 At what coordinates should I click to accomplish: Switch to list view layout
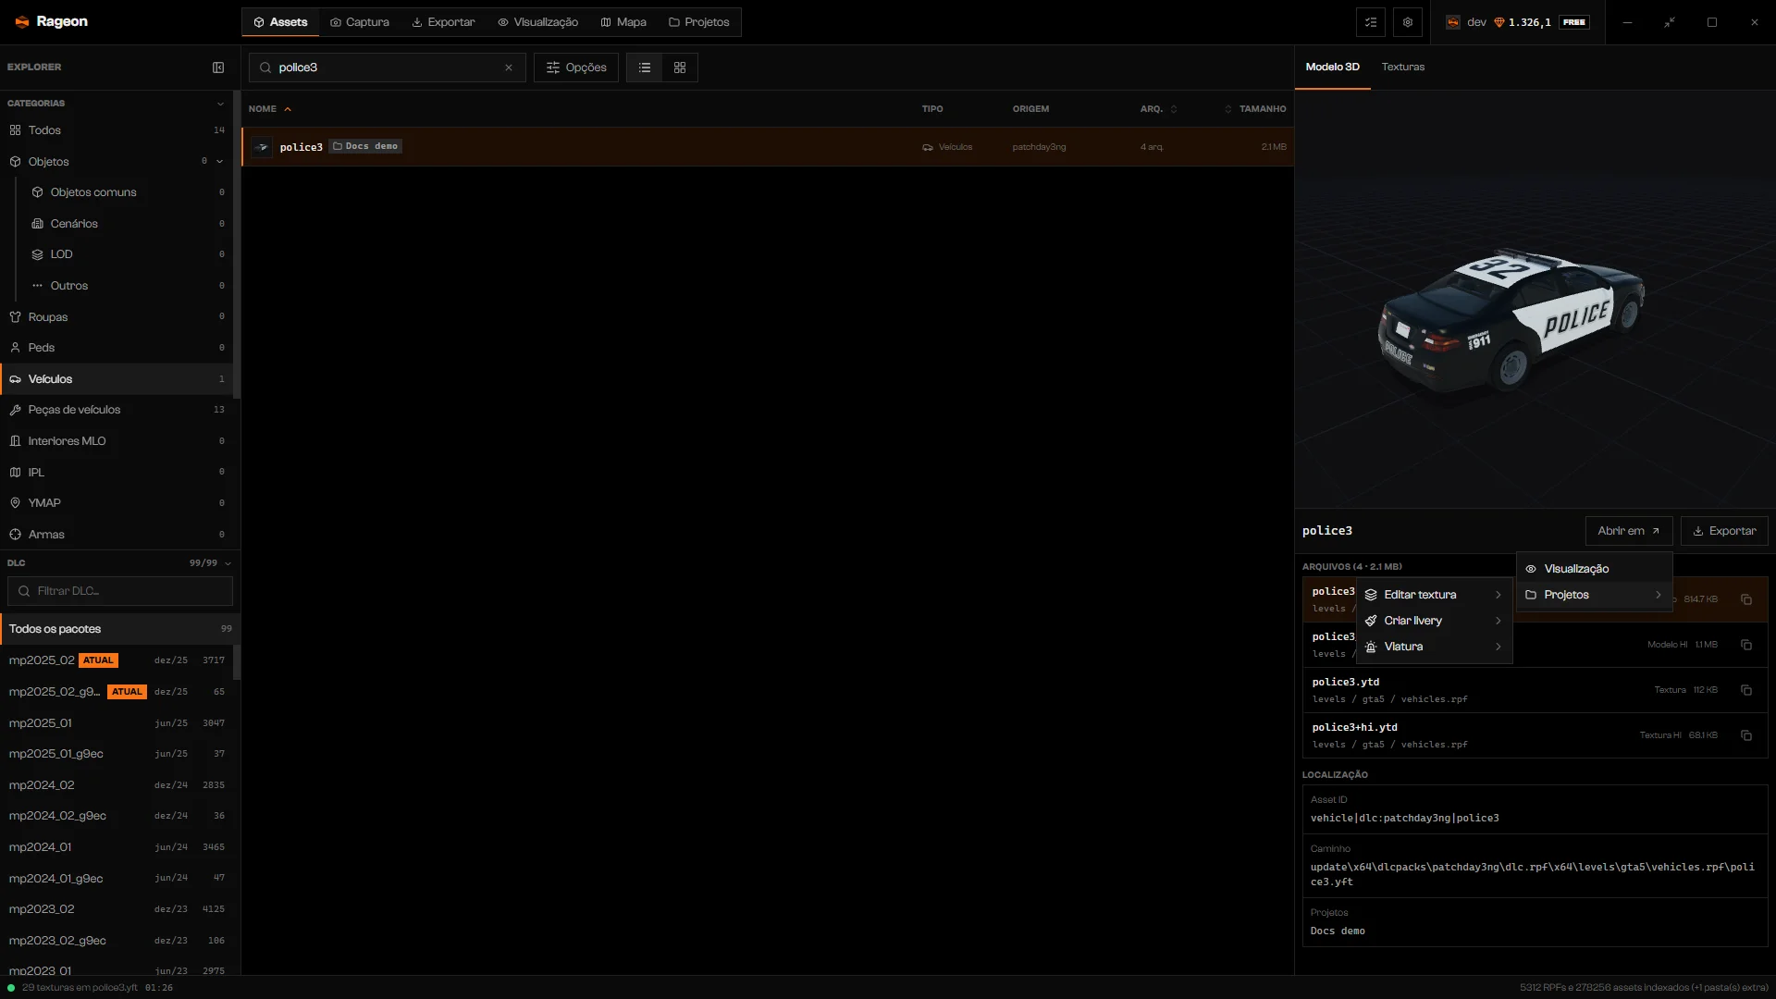645,68
